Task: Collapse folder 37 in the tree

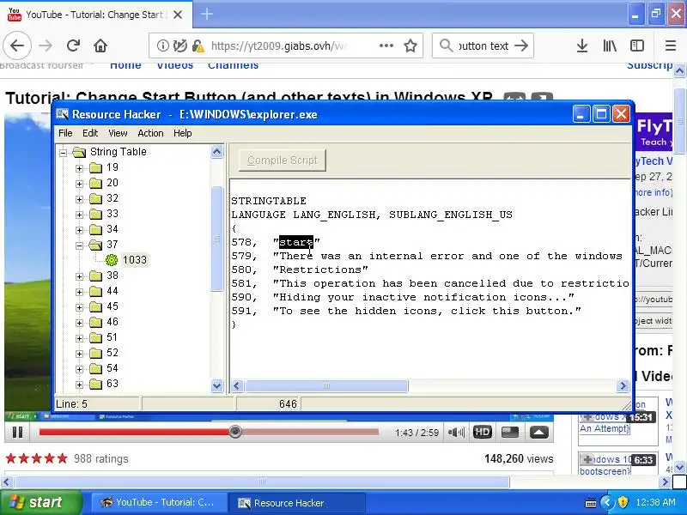Action: [x=79, y=245]
